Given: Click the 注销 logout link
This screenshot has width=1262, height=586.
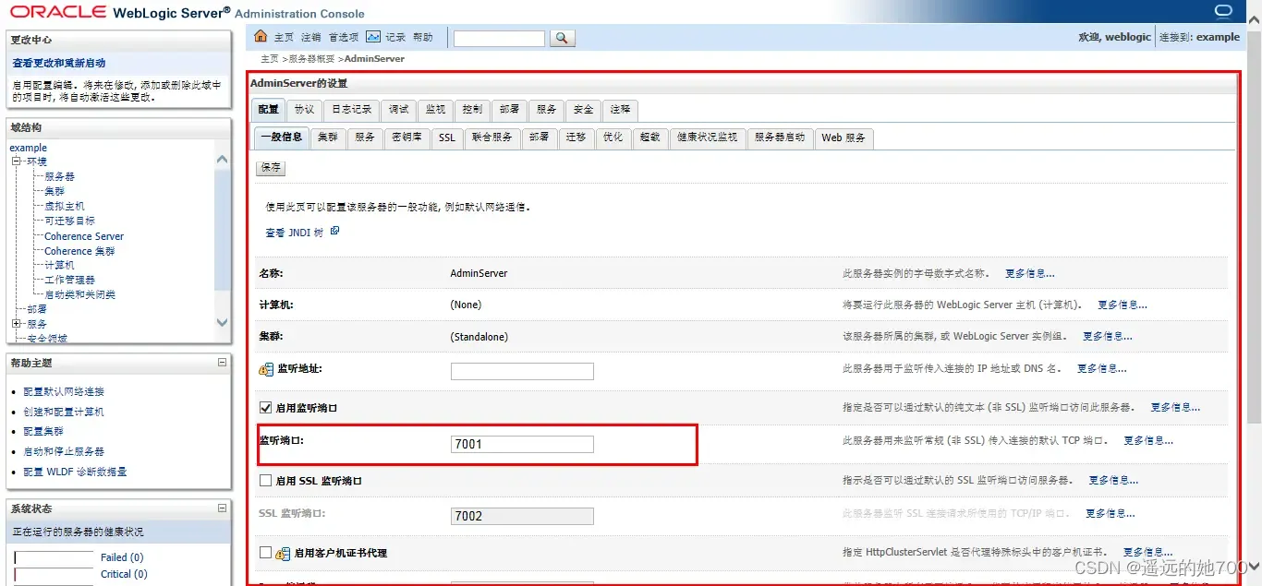Looking at the screenshot, I should pyautogui.click(x=311, y=38).
